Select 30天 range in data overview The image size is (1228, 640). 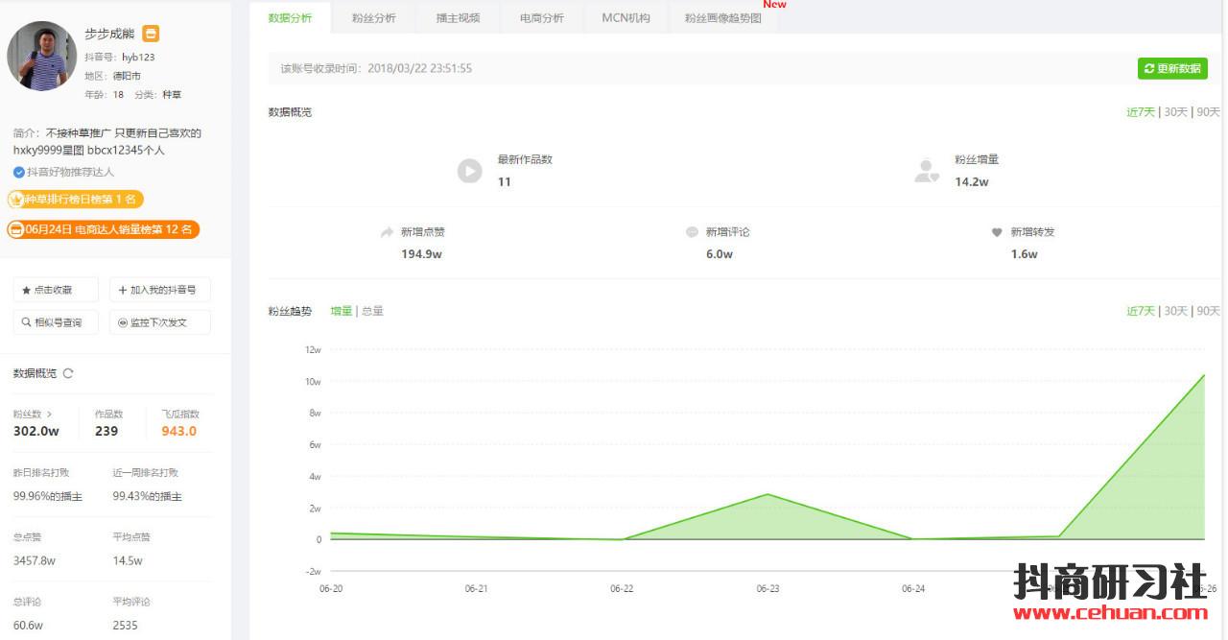[x=1175, y=112]
